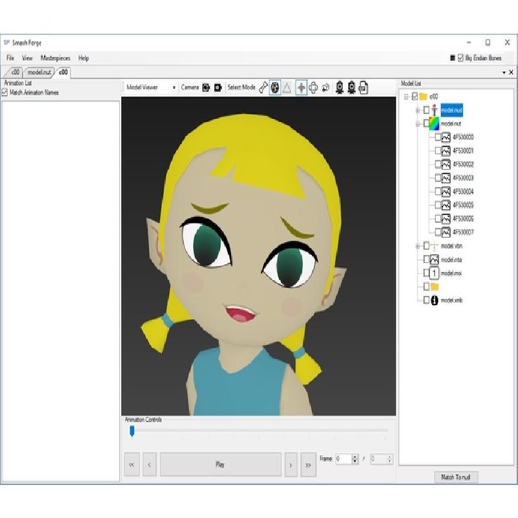Open the View menu

point(27,58)
